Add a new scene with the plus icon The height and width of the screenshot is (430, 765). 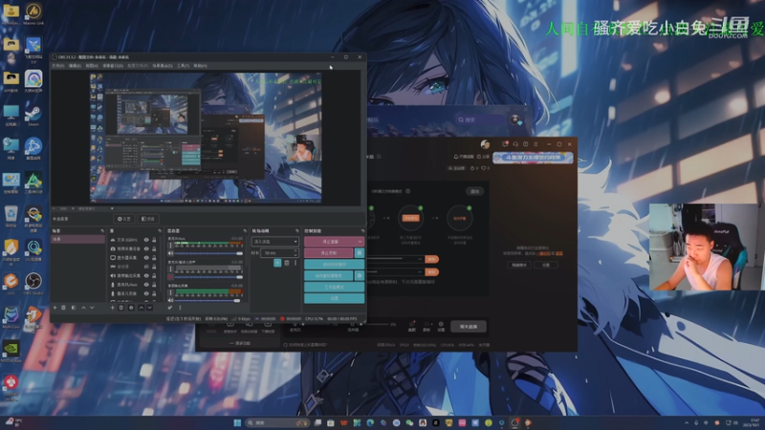pos(55,308)
